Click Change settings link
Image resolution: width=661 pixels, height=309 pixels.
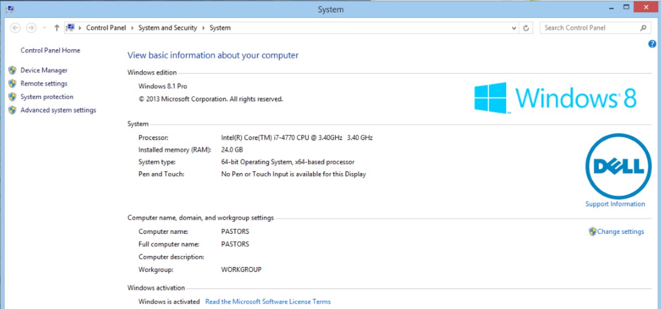621,231
